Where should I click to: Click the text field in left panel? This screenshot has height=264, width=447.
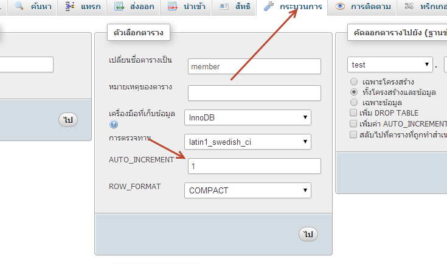(26, 64)
